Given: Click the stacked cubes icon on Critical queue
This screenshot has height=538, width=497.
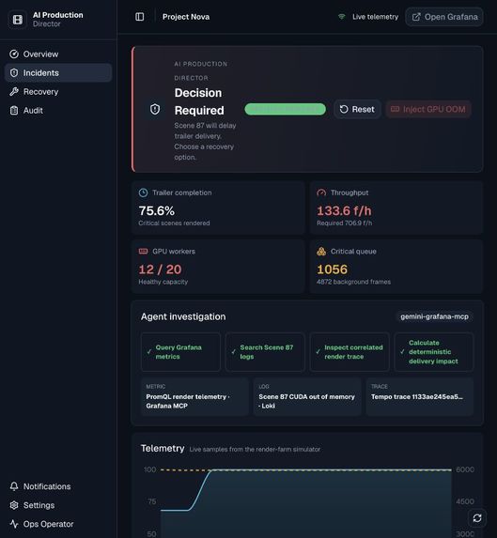Looking at the screenshot, I should (x=321, y=251).
